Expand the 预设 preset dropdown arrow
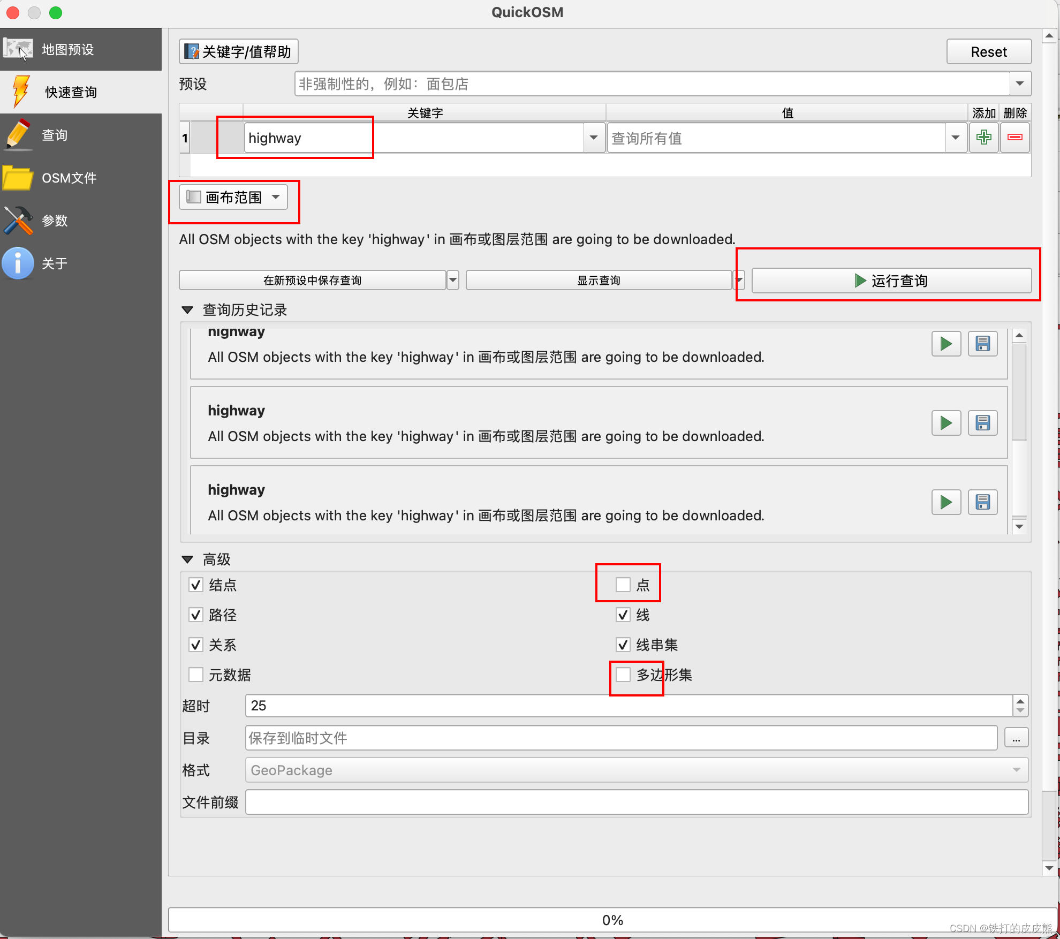The width and height of the screenshot is (1060, 939). pos(1020,84)
